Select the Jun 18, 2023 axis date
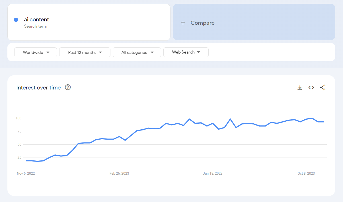This screenshot has height=202, width=343. (213, 174)
